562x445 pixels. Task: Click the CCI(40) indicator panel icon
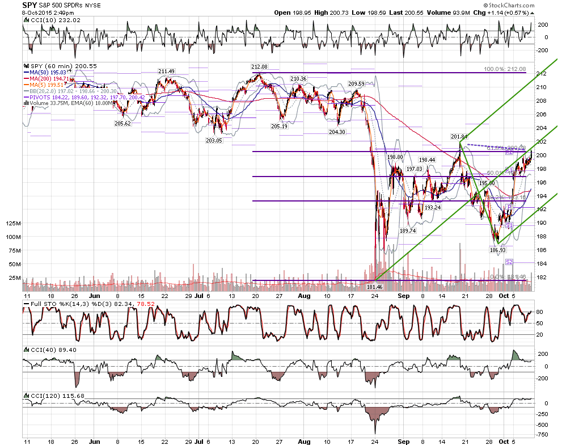pyautogui.click(x=26, y=350)
